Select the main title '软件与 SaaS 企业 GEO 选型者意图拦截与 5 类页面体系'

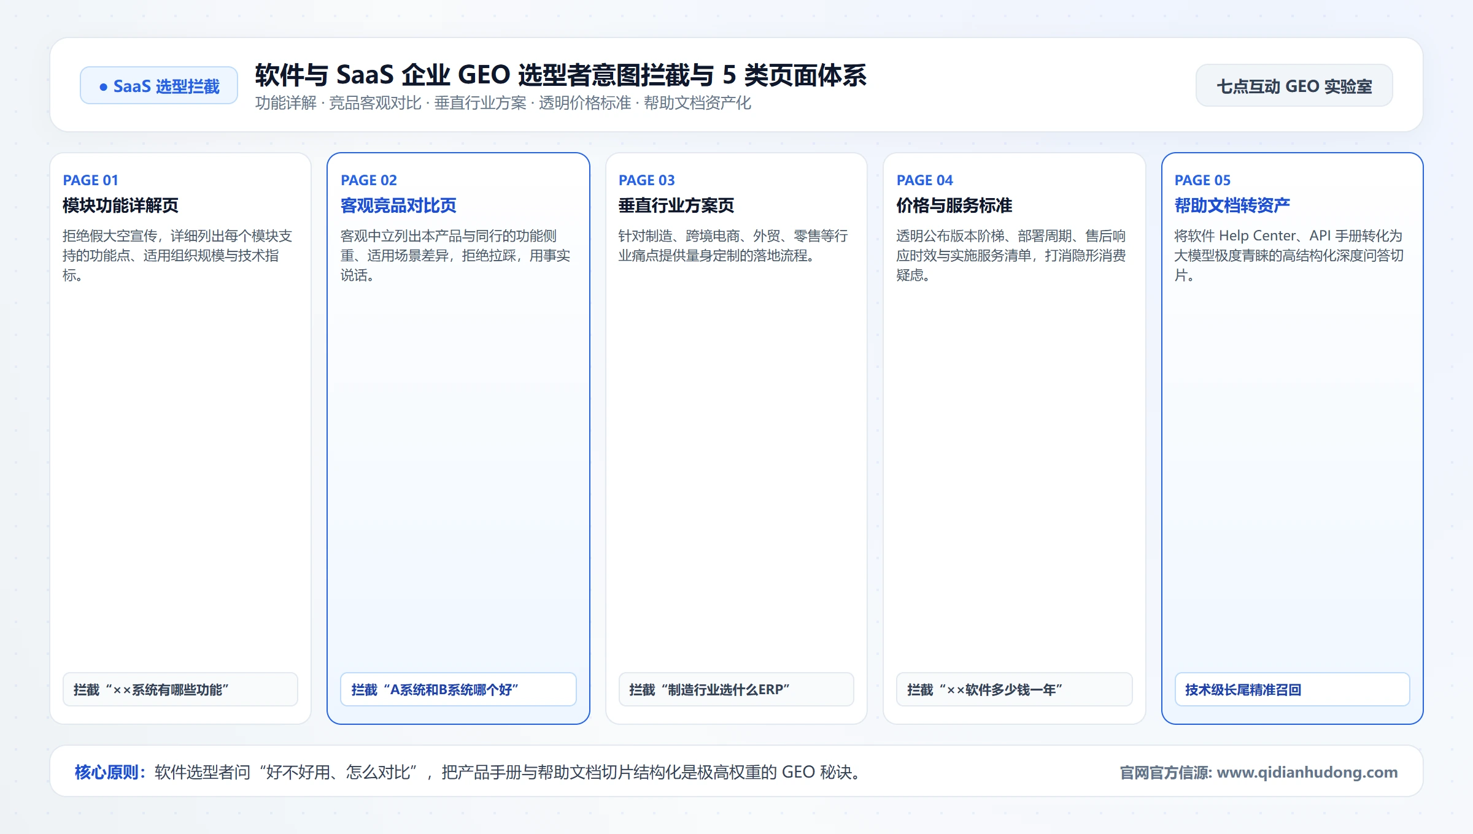pyautogui.click(x=560, y=75)
